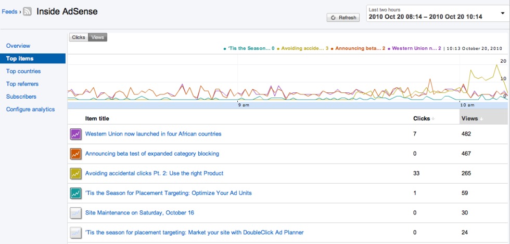Sort the table by Clicks column

(x=423, y=118)
